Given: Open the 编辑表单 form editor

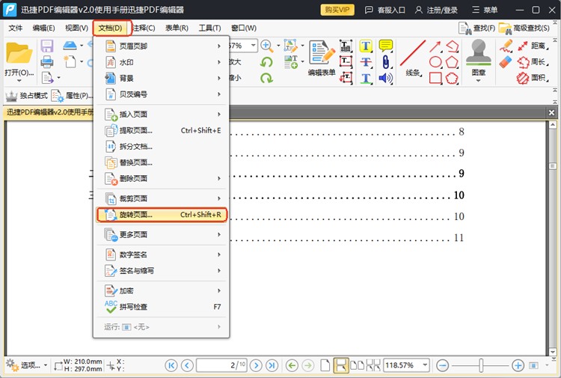Looking at the screenshot, I should [322, 58].
